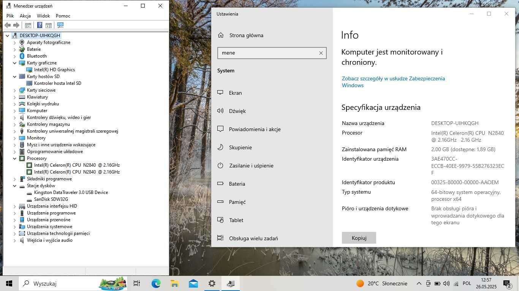Open Tablet icon in Settings sidebar

click(220, 220)
